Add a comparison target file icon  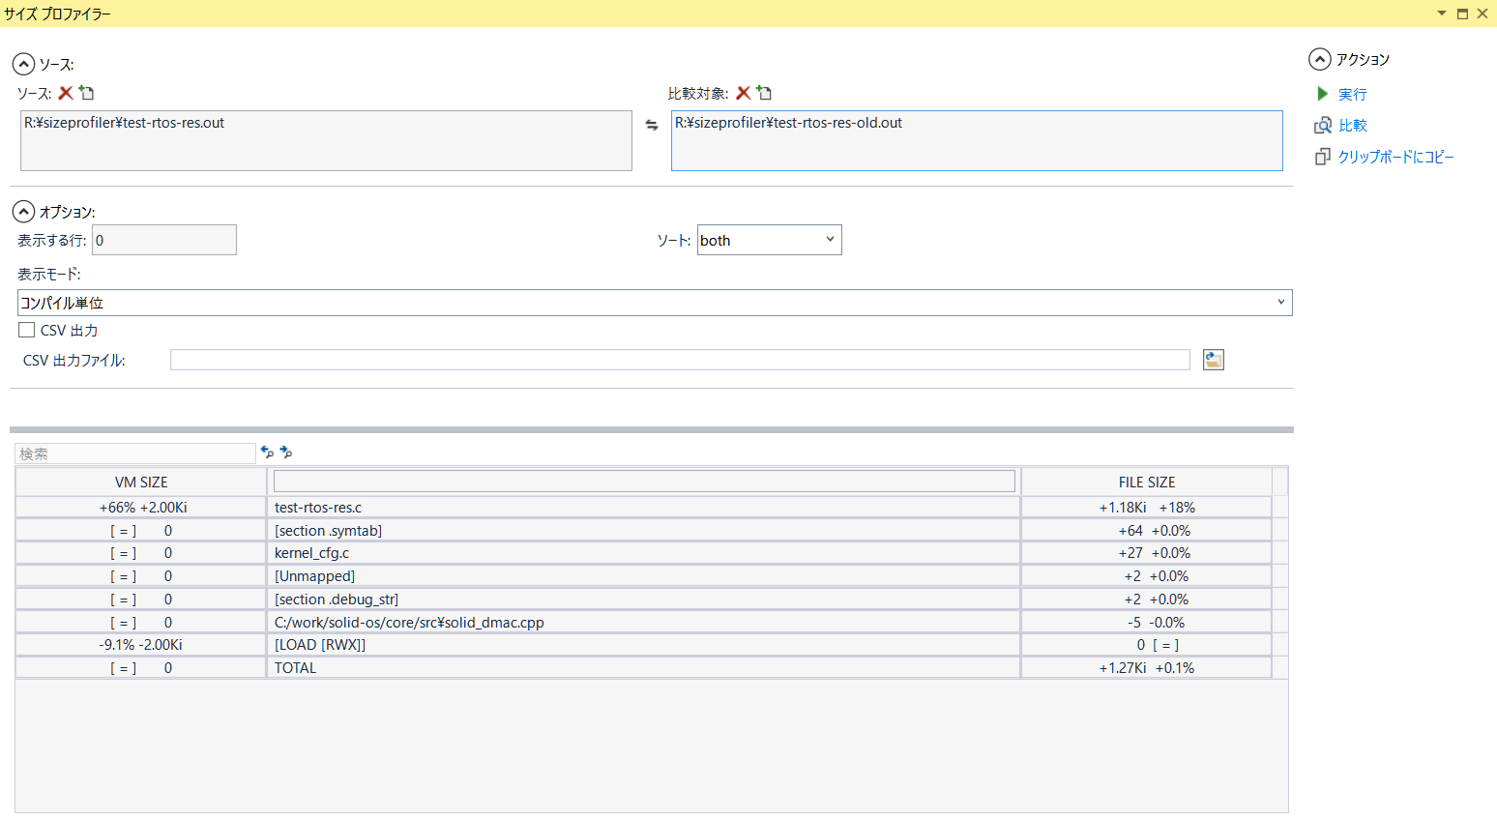point(765,93)
